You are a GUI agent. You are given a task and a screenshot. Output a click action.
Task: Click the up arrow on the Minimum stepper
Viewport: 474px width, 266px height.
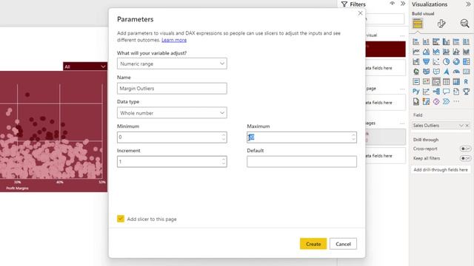pyautogui.click(x=224, y=134)
